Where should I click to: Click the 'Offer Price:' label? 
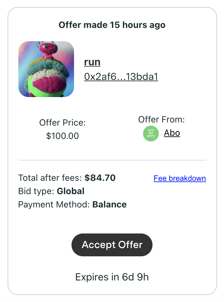tap(62, 123)
